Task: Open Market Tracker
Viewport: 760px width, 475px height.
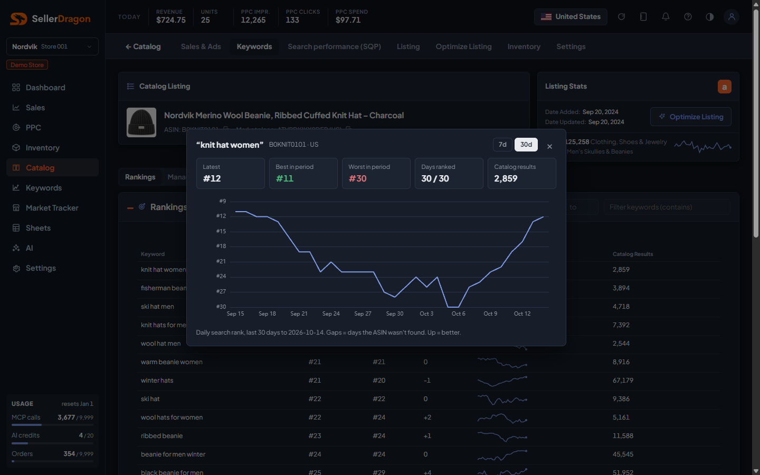Action: click(52, 208)
